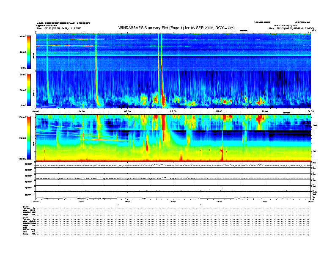Click the -140.00 value on the TNR scale
335x259 pixels.
[x=22, y=138]
